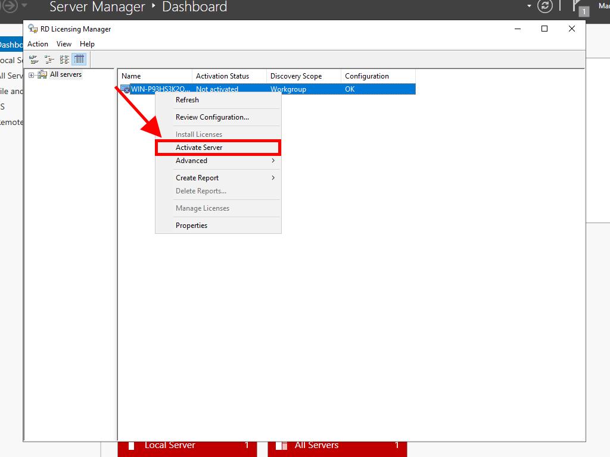
Task: Click the All servers tree node icon
Action: 42,74
